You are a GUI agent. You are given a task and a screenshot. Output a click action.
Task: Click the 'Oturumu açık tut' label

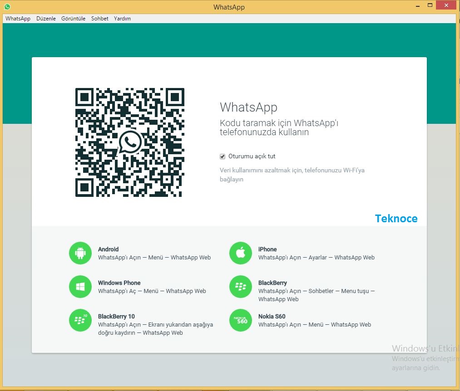[x=252, y=156]
